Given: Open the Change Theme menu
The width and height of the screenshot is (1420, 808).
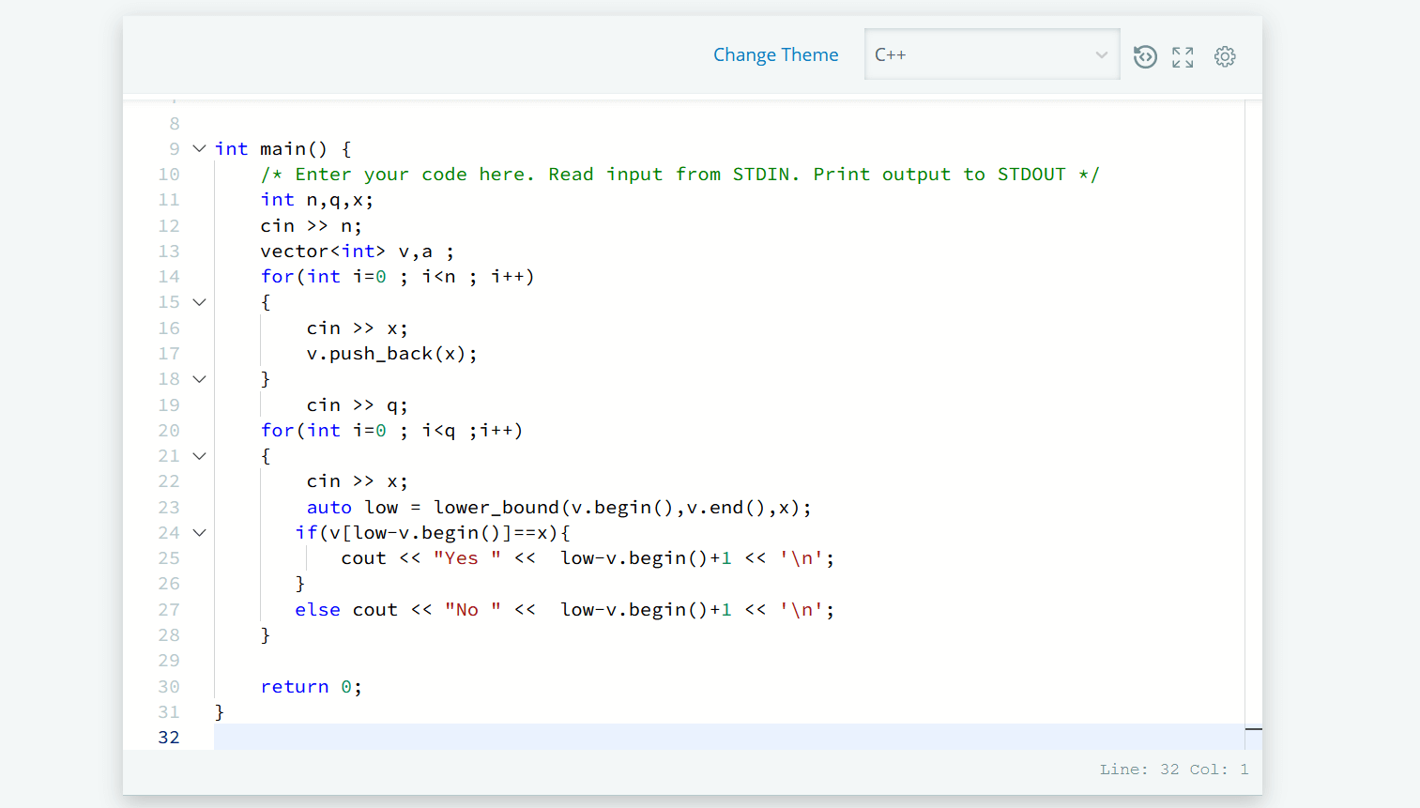Looking at the screenshot, I should 775,54.
